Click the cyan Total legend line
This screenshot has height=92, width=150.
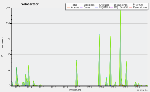[x=68, y=5]
